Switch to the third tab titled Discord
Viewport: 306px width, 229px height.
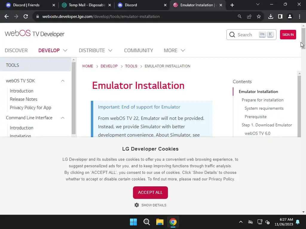pos(143,5)
